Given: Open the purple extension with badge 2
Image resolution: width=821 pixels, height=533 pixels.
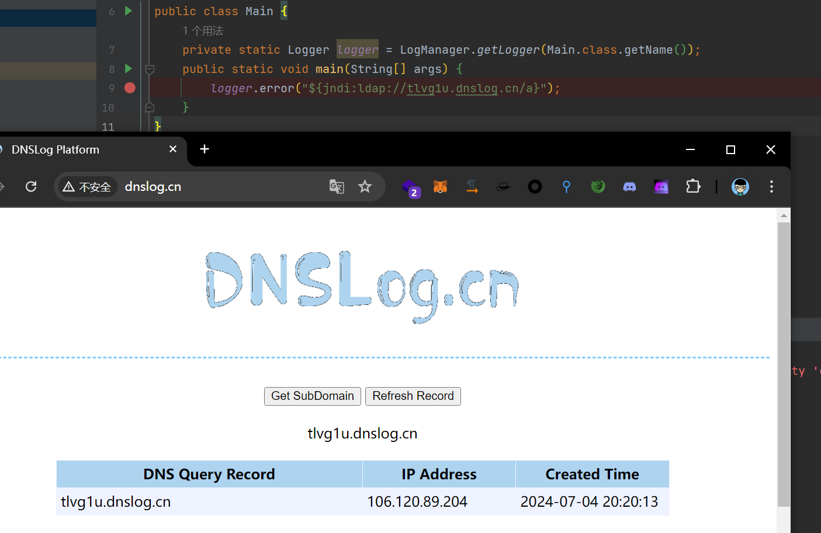Looking at the screenshot, I should [x=411, y=188].
